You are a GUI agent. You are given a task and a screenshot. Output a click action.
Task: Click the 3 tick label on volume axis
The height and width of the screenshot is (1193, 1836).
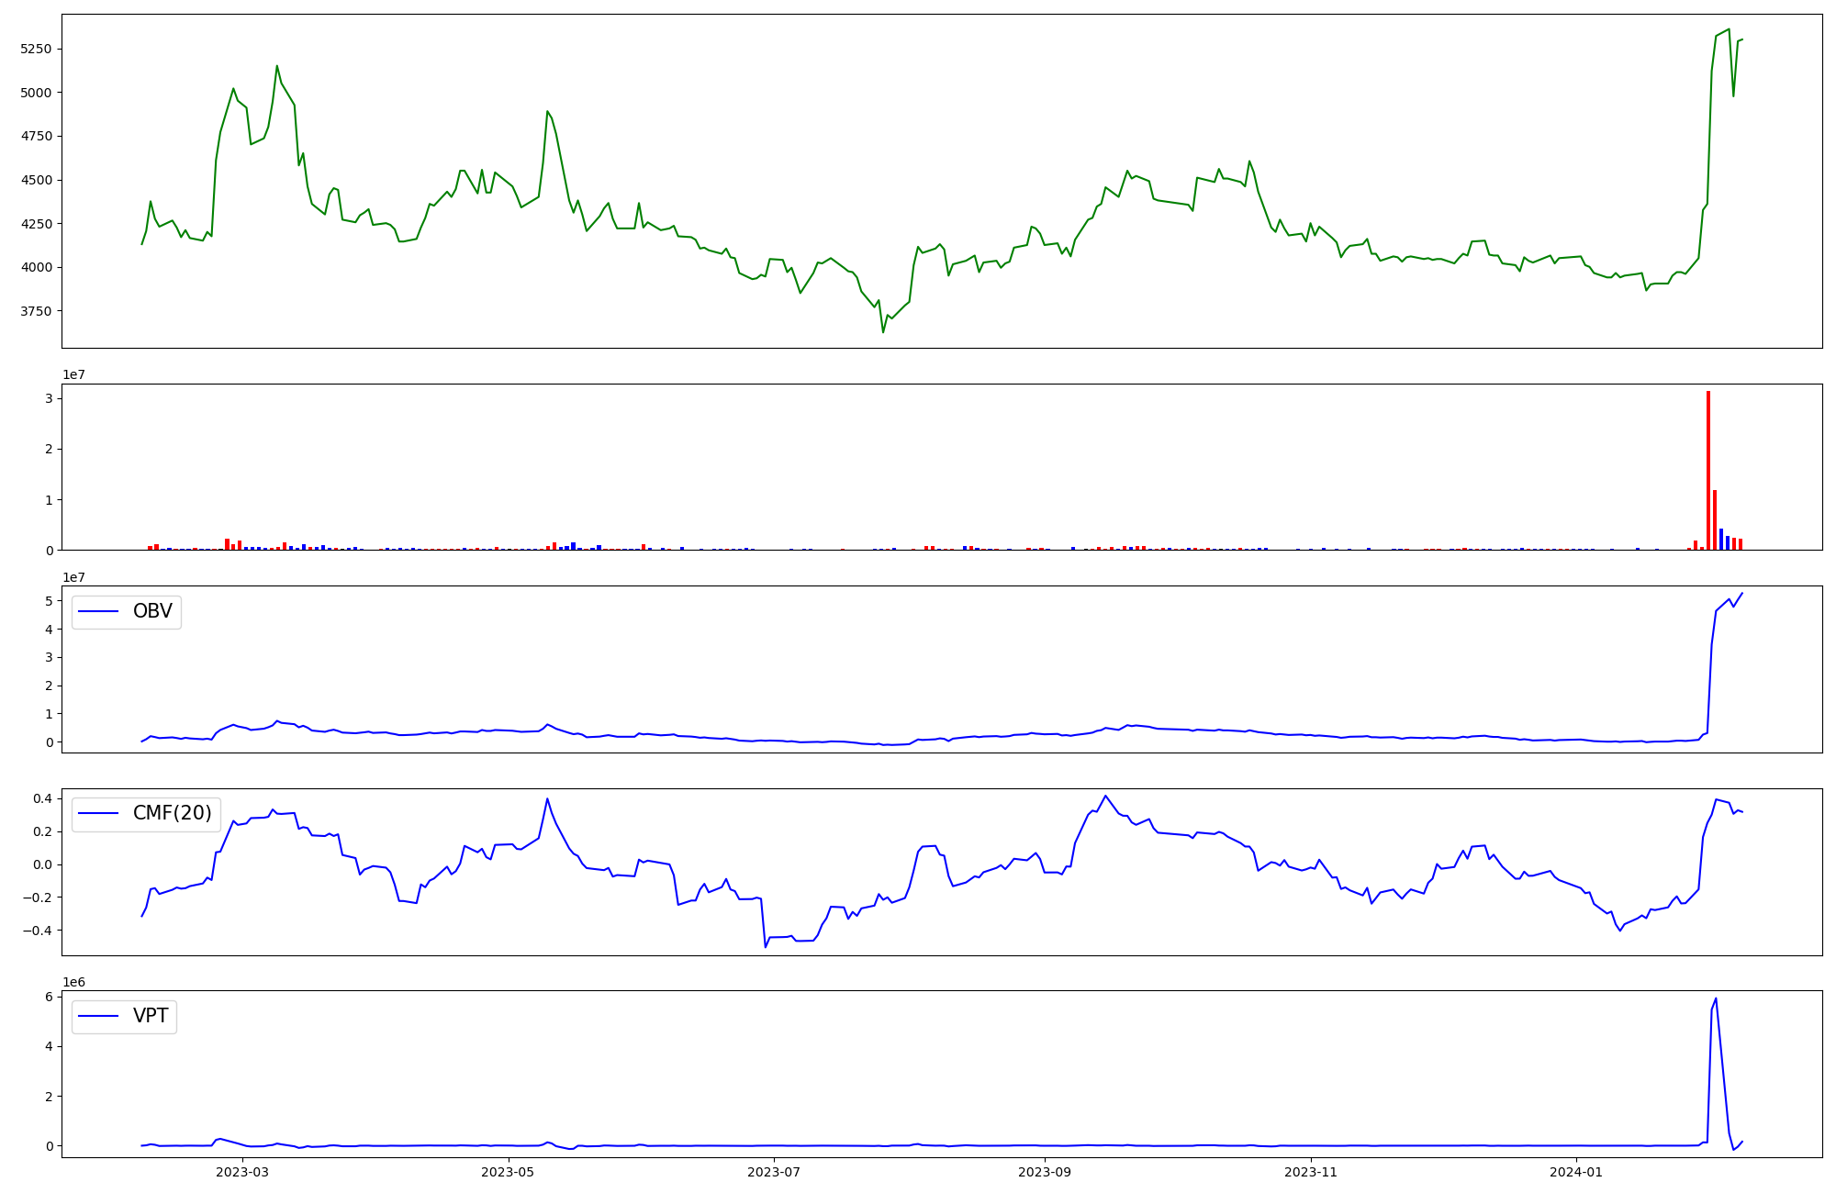pyautogui.click(x=49, y=399)
